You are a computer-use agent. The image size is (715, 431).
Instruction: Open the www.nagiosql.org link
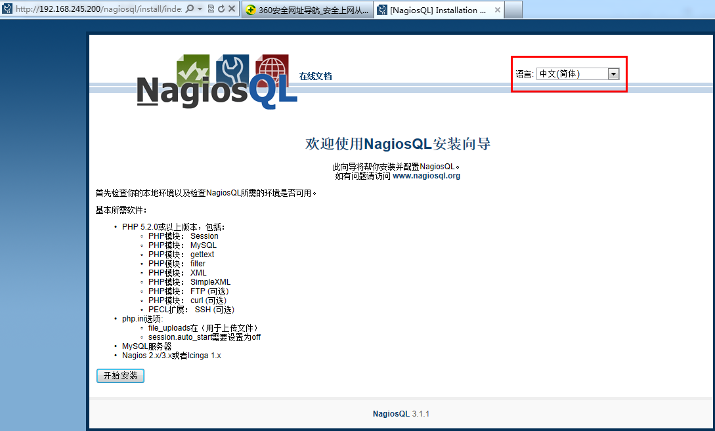[x=426, y=176]
